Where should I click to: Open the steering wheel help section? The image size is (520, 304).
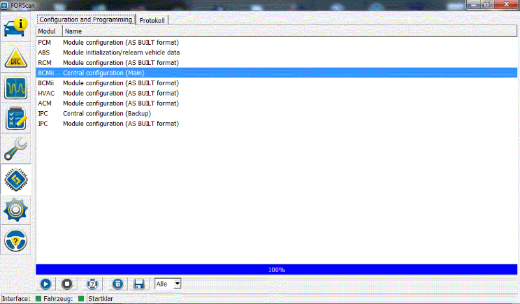point(16,240)
